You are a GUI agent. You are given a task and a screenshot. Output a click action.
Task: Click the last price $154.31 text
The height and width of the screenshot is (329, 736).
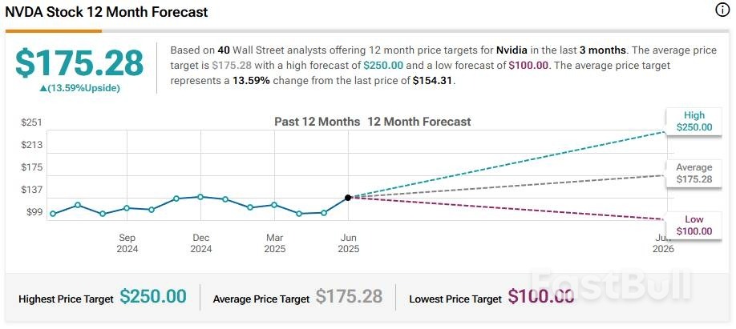pyautogui.click(x=433, y=80)
